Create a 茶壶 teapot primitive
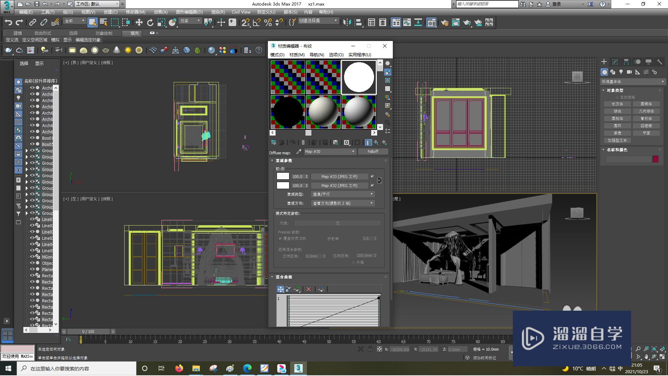The height and width of the screenshot is (376, 668). tap(617, 133)
